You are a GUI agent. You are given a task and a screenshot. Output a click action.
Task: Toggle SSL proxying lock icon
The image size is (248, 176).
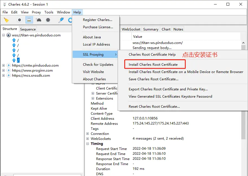(29, 20)
